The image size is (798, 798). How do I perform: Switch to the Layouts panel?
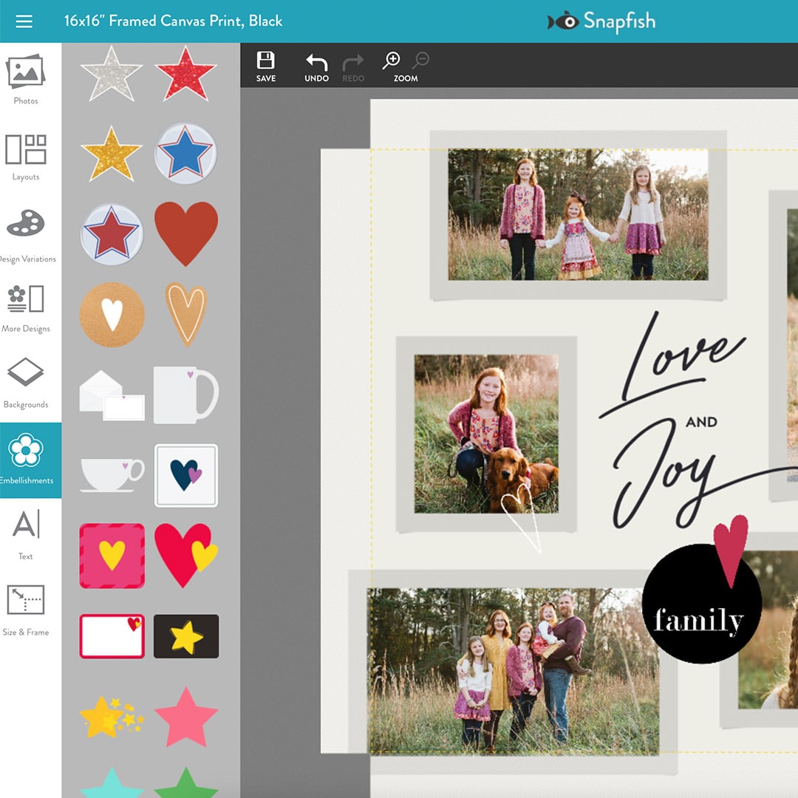[x=26, y=155]
